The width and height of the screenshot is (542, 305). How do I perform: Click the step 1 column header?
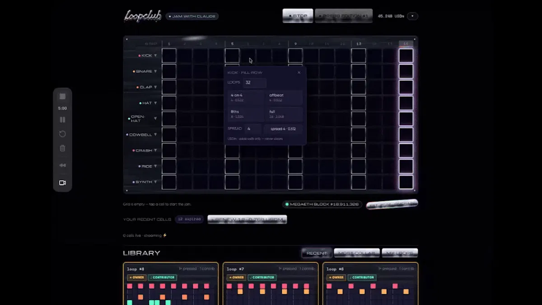169,44
